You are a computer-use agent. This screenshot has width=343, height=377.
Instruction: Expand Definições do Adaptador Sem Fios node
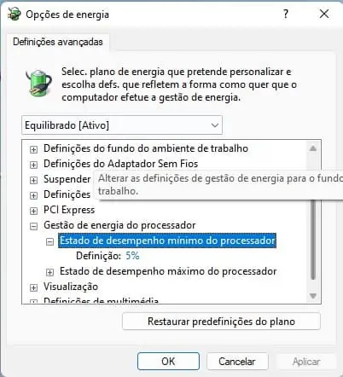(33, 165)
